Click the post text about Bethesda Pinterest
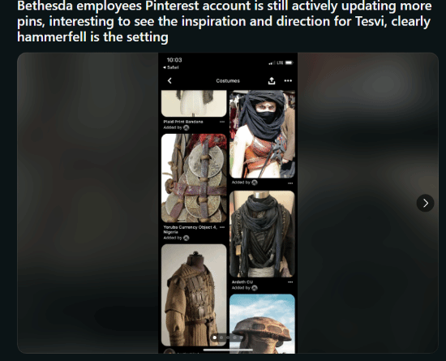Image resolution: width=446 pixels, height=361 pixels. (x=225, y=21)
